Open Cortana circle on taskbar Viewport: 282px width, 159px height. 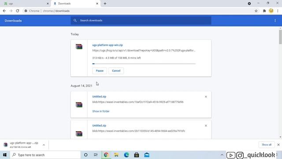tap(86, 155)
